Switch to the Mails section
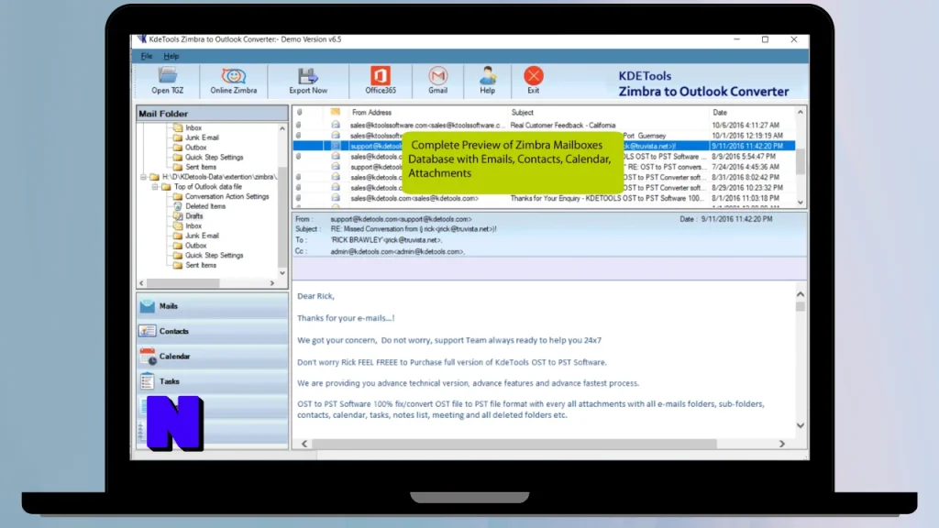 (x=212, y=306)
